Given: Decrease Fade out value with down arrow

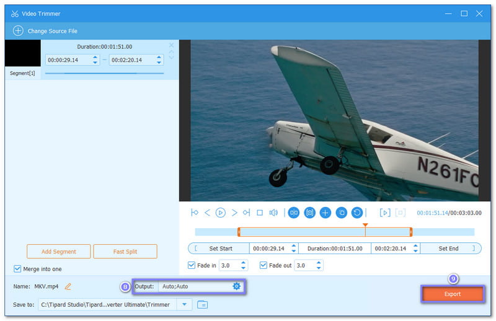Looking at the screenshot, I should pos(319,268).
